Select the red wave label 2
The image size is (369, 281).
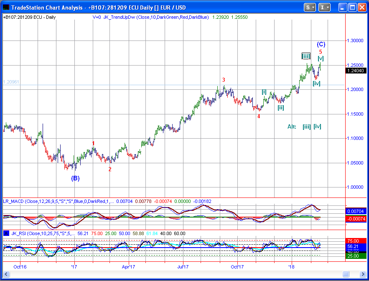pyautogui.click(x=110, y=169)
